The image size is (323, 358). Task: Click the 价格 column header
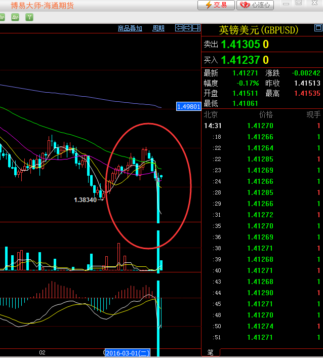(265, 115)
